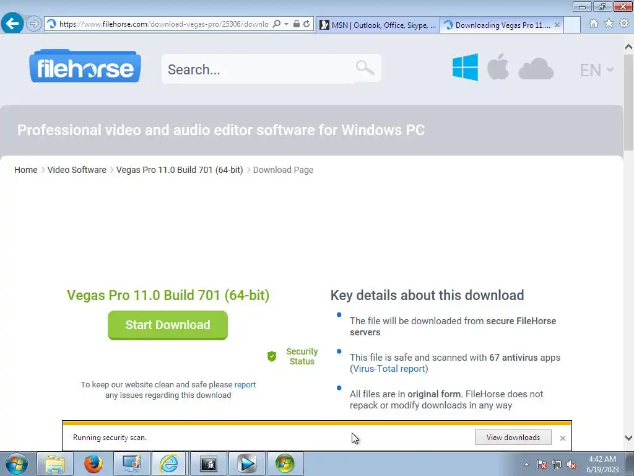The height and width of the screenshot is (476, 634).
Task: Click the Internet Explorer taskbar icon
Action: 169,464
